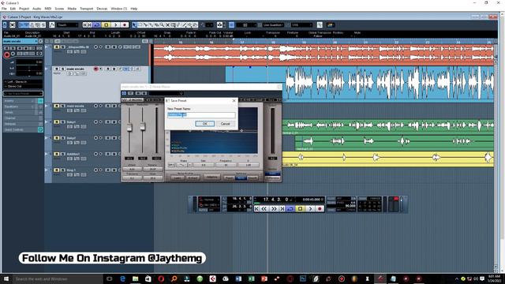Expand the top track's automation arrow
Viewport: 505px width, 284px height.
click(47, 47)
